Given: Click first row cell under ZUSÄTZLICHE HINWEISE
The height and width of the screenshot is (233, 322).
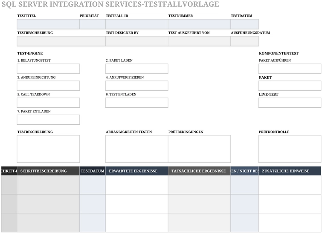Looking at the screenshot, I should click(290, 185).
